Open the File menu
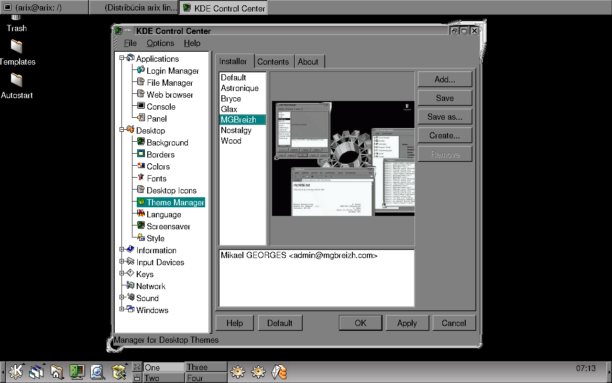612x383 pixels. coord(130,43)
